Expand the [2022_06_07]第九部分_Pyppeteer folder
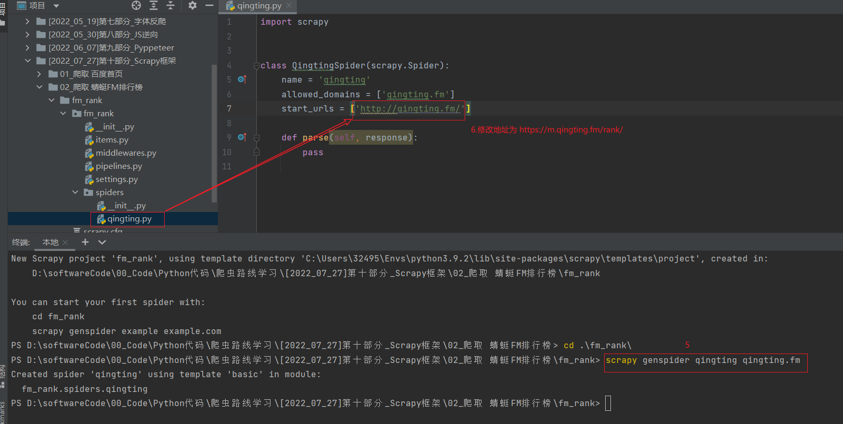Screen dimensions: 843x424 (x=27, y=48)
